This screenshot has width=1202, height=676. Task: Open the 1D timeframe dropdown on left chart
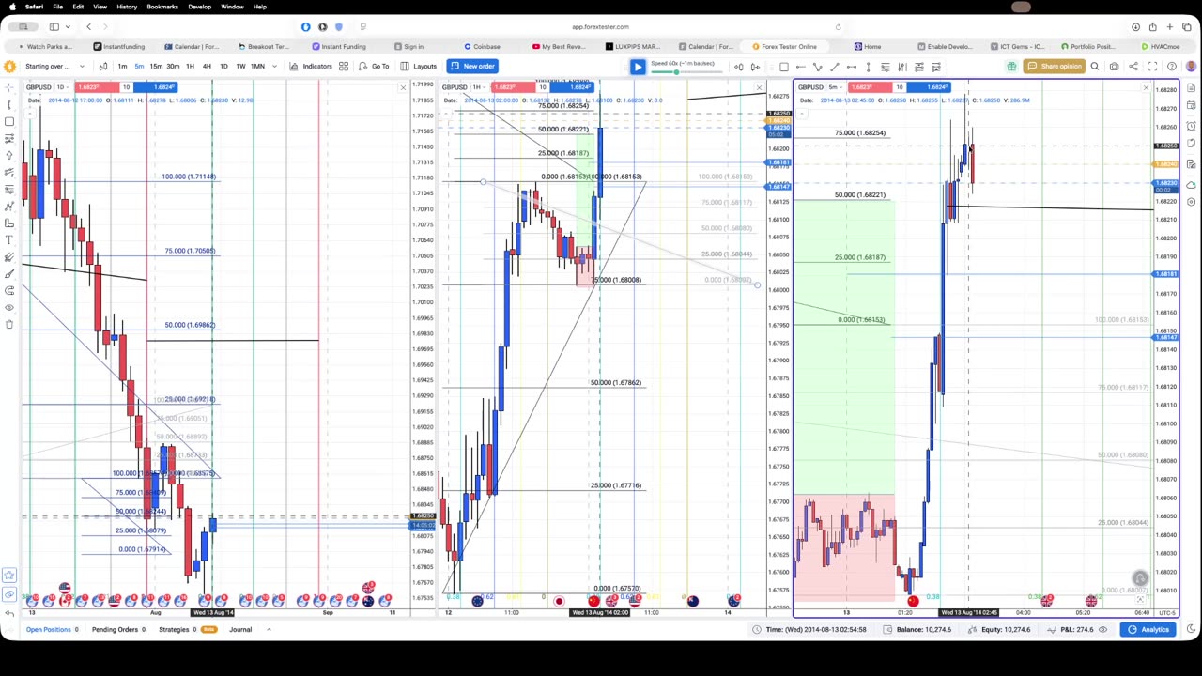62,87
